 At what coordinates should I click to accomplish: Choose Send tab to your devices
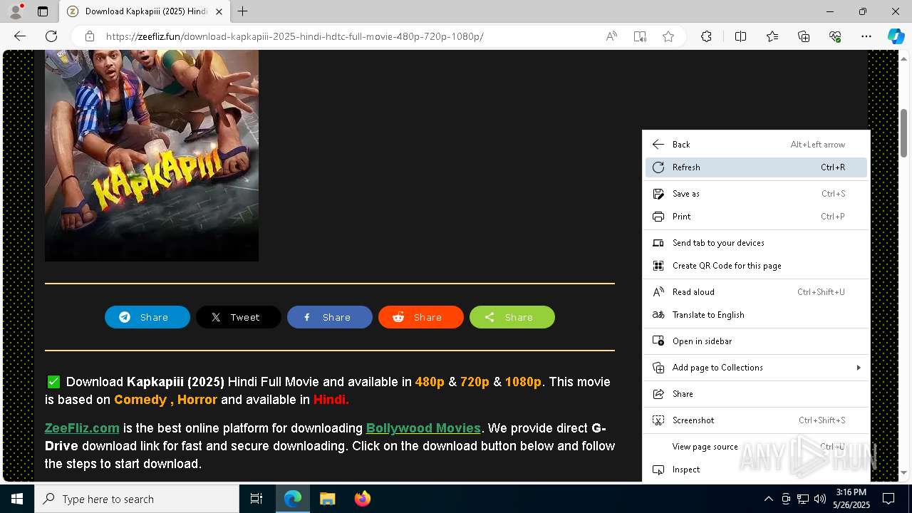coord(756,243)
